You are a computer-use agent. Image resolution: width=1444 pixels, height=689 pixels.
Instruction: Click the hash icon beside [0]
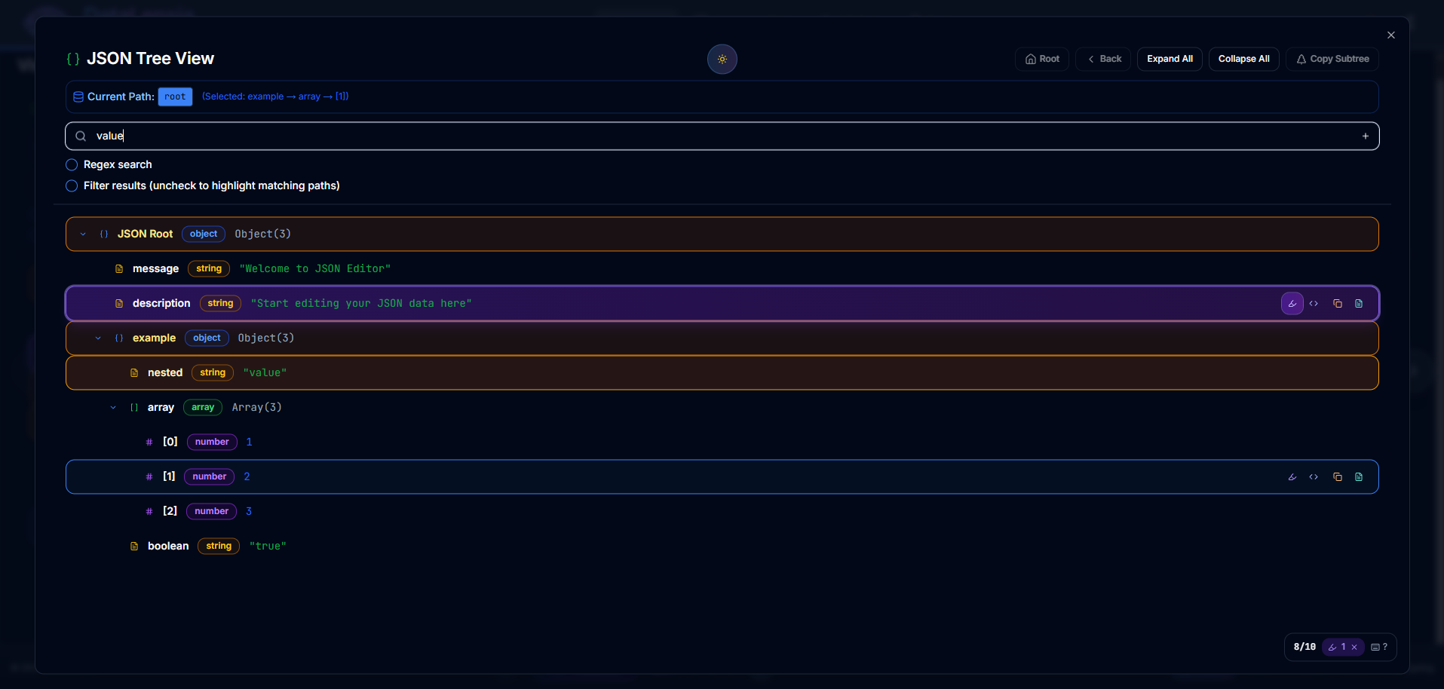(149, 442)
